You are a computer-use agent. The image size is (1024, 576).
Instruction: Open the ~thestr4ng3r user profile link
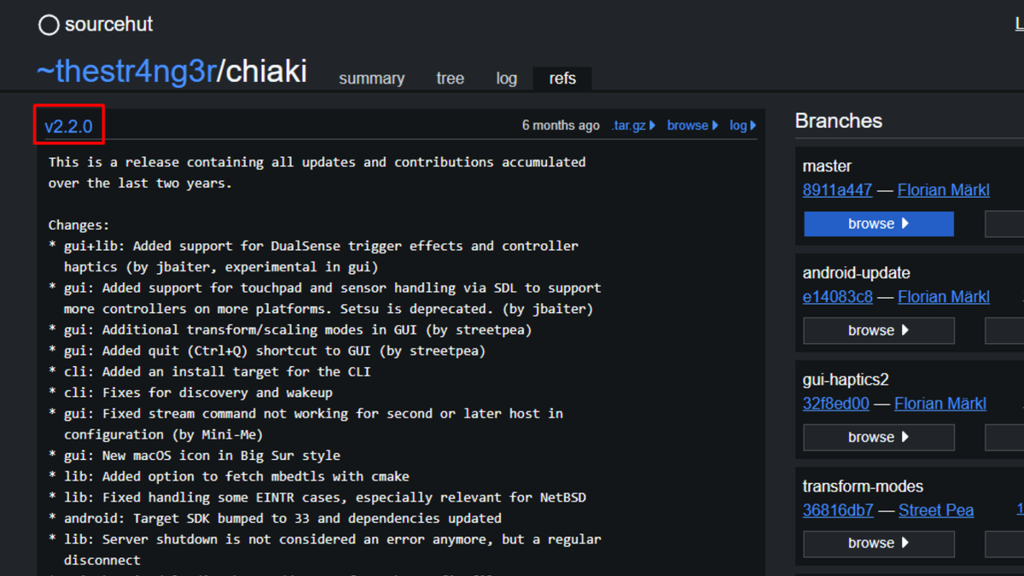pyautogui.click(x=125, y=72)
